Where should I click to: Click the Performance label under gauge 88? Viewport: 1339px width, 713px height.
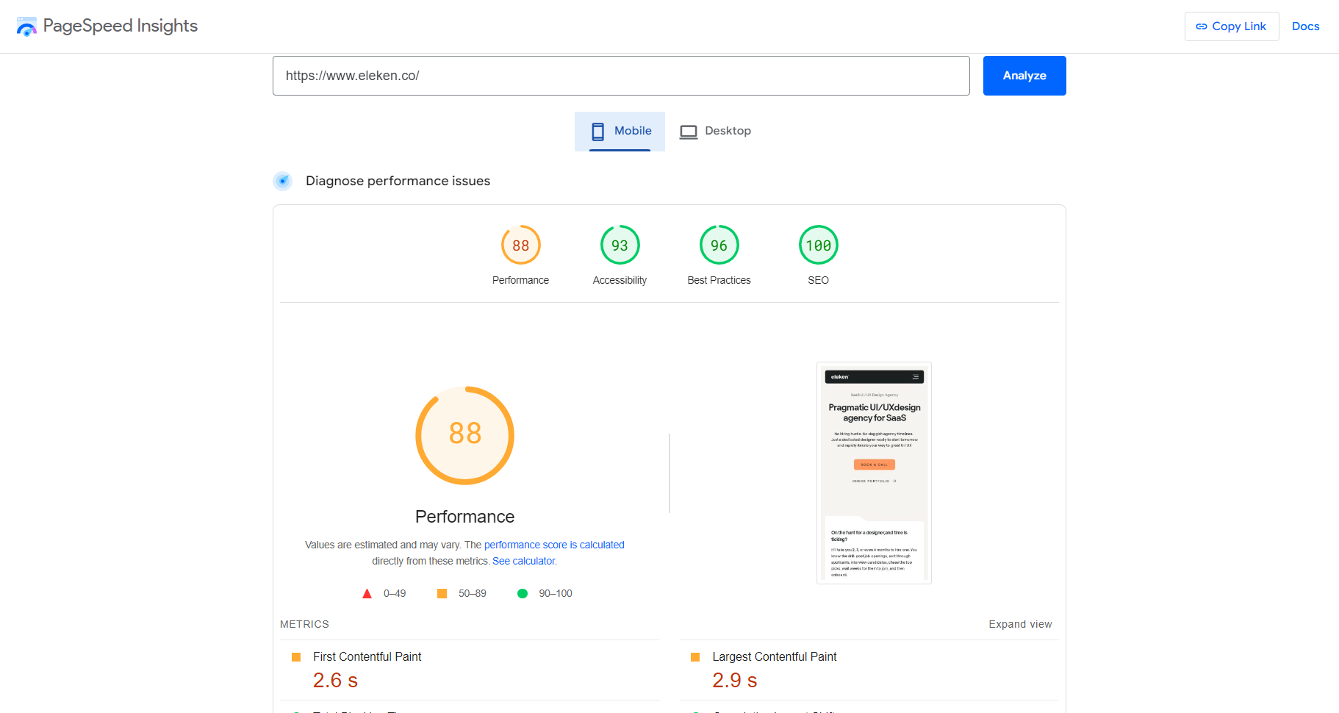(520, 280)
